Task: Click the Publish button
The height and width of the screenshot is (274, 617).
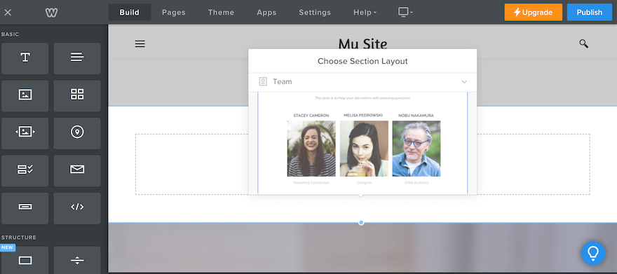Action: (x=590, y=12)
